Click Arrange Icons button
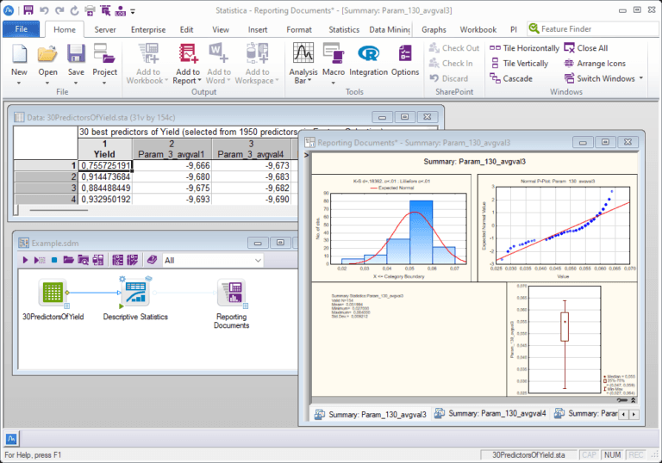This screenshot has height=463, width=662. click(595, 63)
